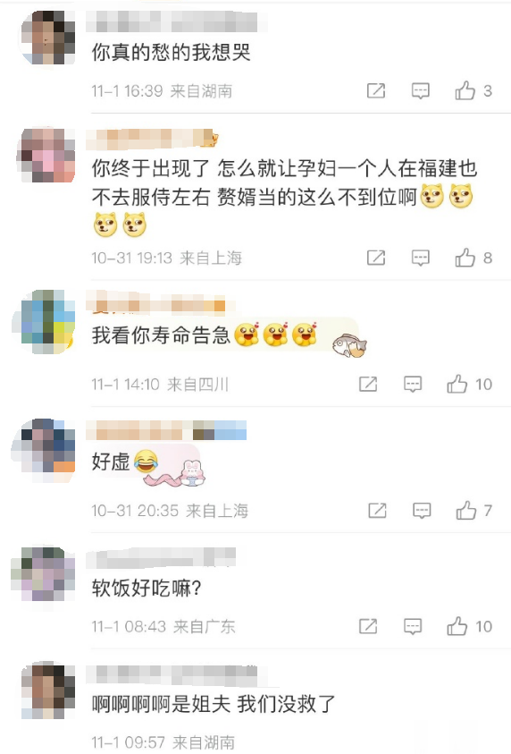Open username above 我看你寿命告急

[x=158, y=306]
